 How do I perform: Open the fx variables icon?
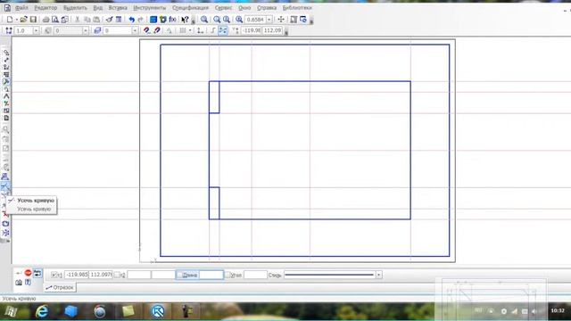pos(172,20)
